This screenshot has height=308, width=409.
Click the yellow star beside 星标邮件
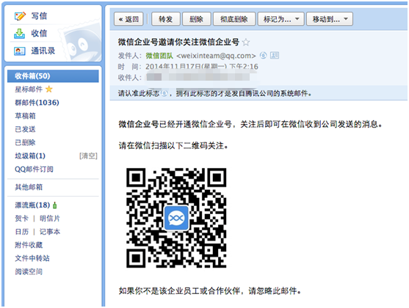click(48, 89)
